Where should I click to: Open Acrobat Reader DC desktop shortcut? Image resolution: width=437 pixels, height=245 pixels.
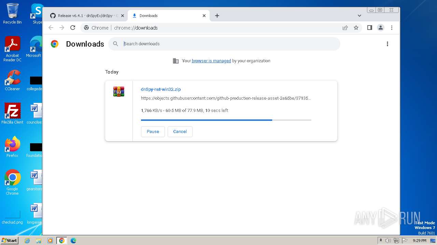[x=12, y=49]
